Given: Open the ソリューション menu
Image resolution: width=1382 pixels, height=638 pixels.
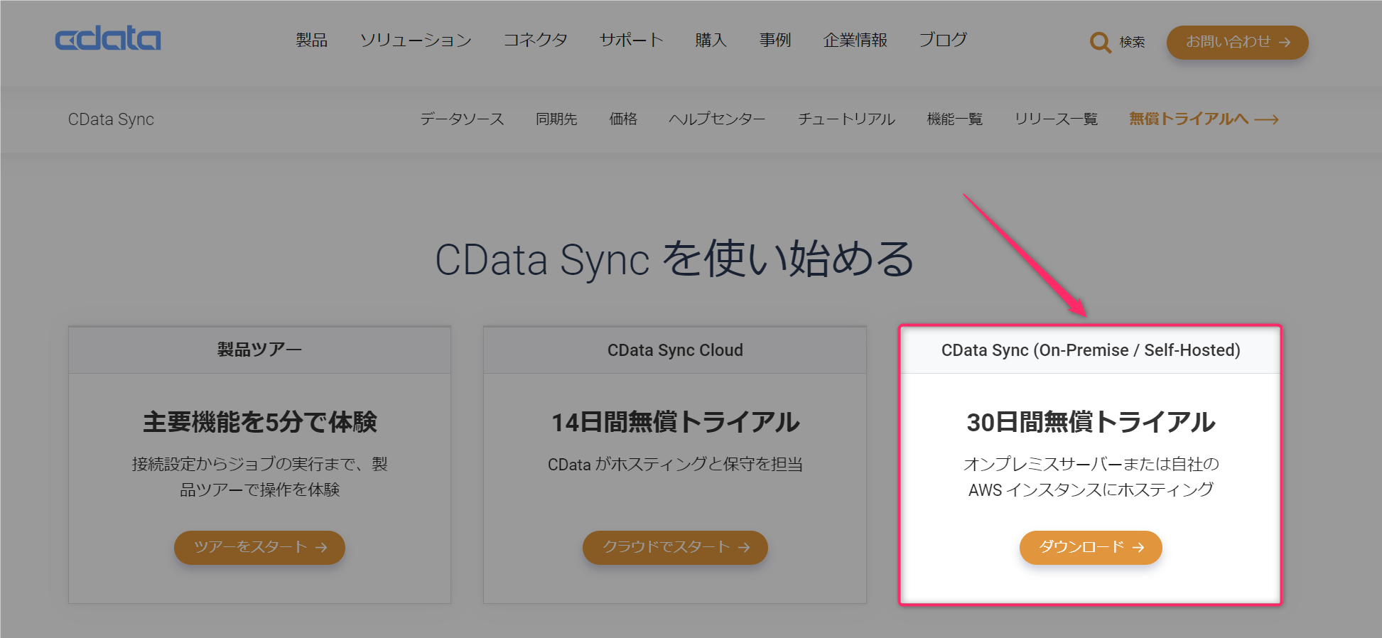Looking at the screenshot, I should pos(416,40).
